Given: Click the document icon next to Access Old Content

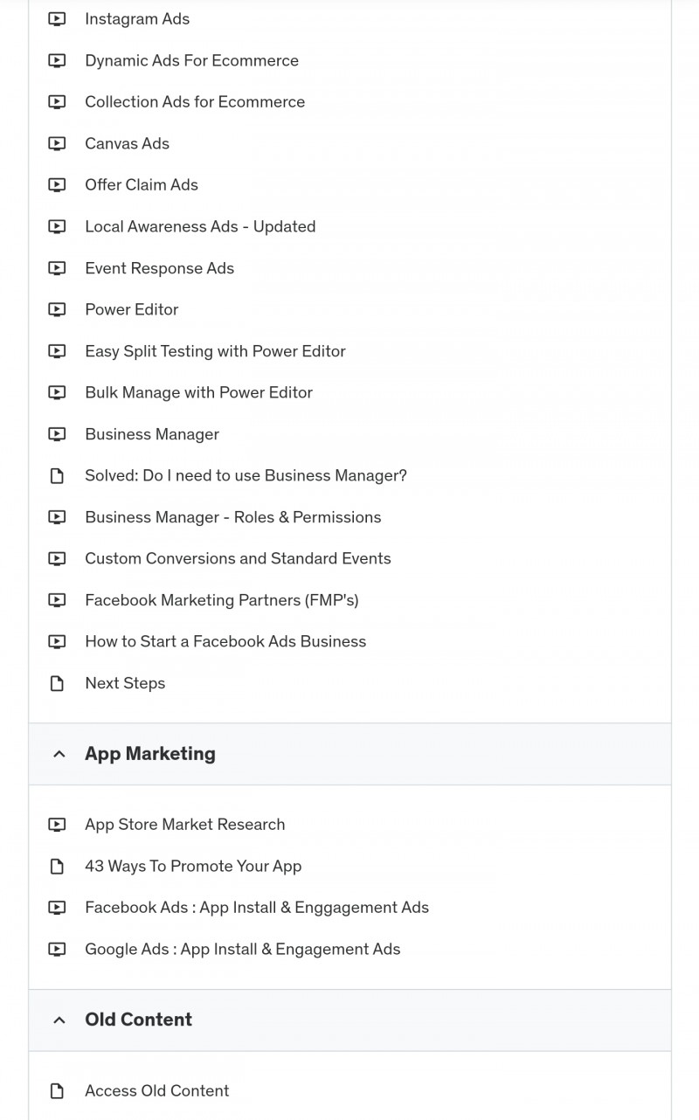Looking at the screenshot, I should [x=57, y=1091].
